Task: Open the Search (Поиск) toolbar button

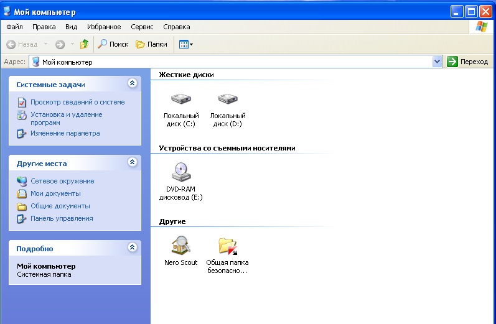Action: coord(113,44)
